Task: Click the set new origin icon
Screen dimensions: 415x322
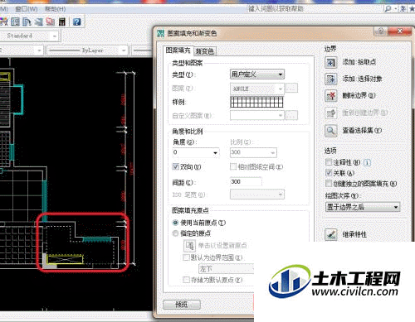Action: pos(190,245)
